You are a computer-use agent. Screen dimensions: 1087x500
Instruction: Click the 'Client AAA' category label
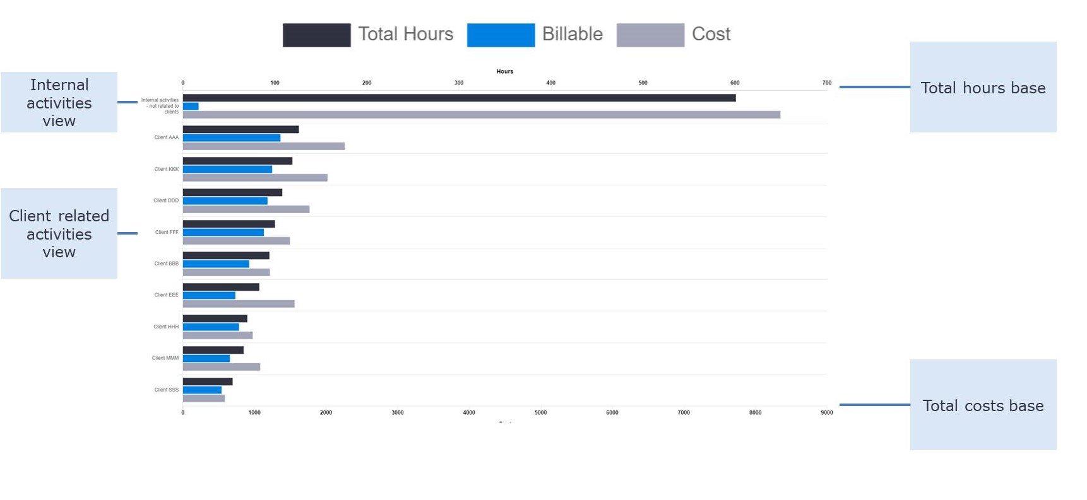tap(167, 137)
